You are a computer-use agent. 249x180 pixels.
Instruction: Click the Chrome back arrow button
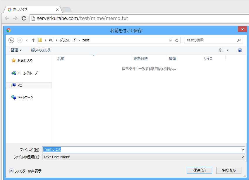(7, 18)
